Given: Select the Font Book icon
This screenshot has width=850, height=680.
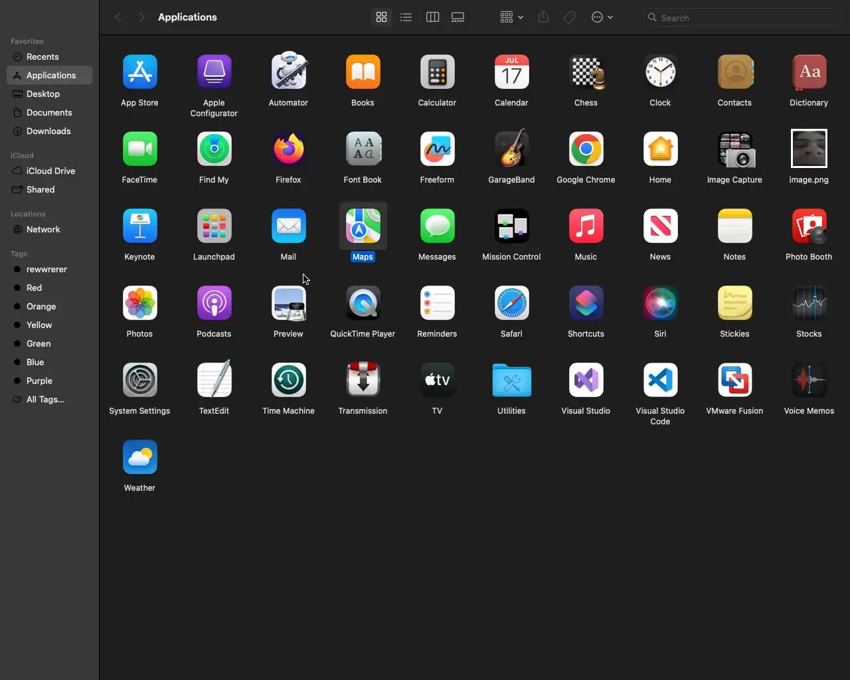Looking at the screenshot, I should click(363, 149).
